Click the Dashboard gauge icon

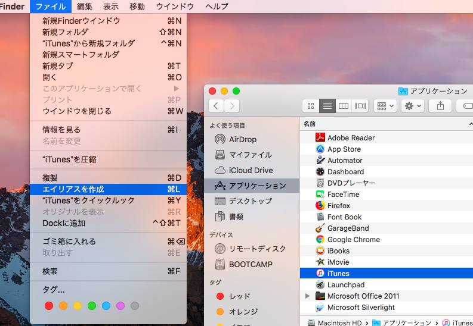(x=320, y=171)
